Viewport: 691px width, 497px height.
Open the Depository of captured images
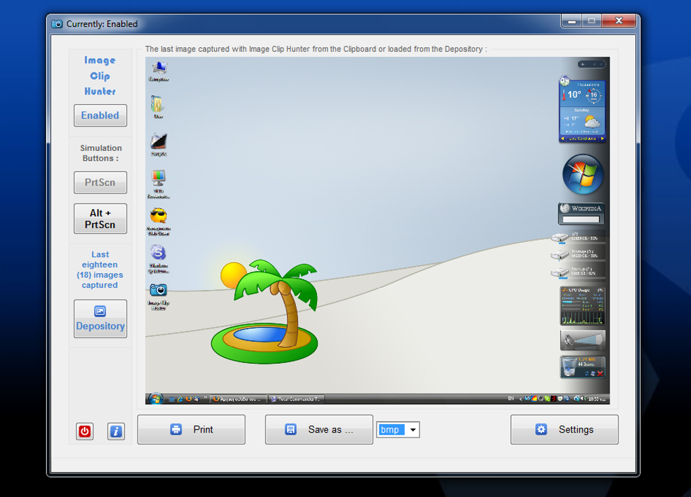tap(100, 319)
